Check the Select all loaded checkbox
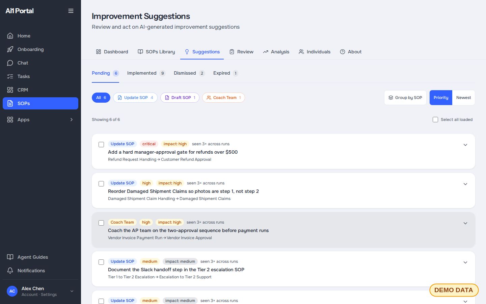Viewport: 486px width, 304px height. tap(435, 120)
